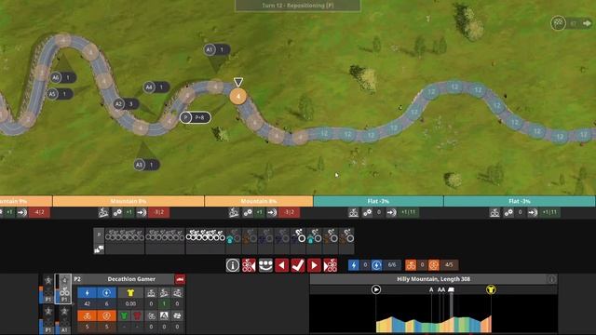Image resolution: width=596 pixels, height=335 pixels.
Task: Select the first greyed peloton group
Action: [x=125, y=235]
